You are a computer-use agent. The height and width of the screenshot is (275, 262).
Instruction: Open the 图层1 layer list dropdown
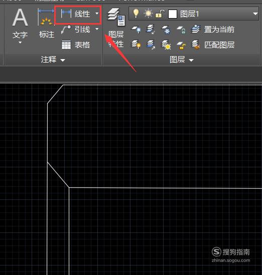pyautogui.click(x=255, y=14)
